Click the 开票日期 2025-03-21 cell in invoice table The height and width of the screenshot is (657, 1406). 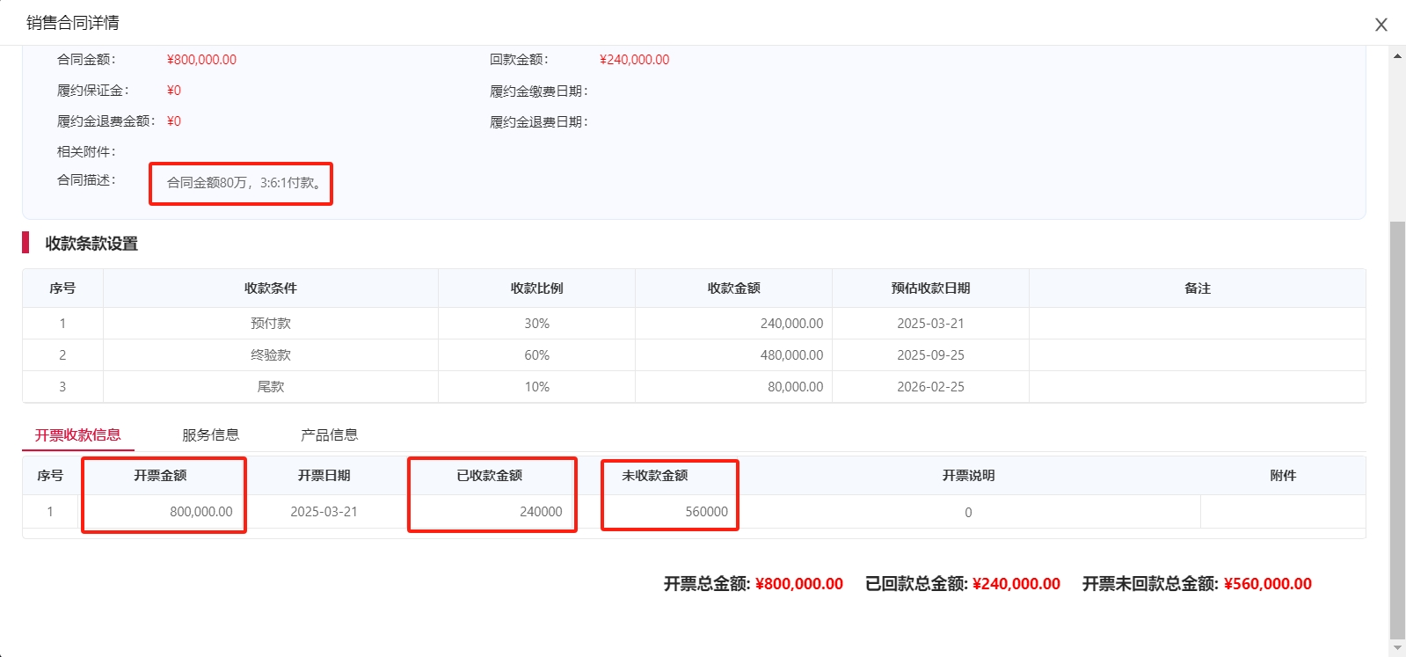pyautogui.click(x=324, y=512)
